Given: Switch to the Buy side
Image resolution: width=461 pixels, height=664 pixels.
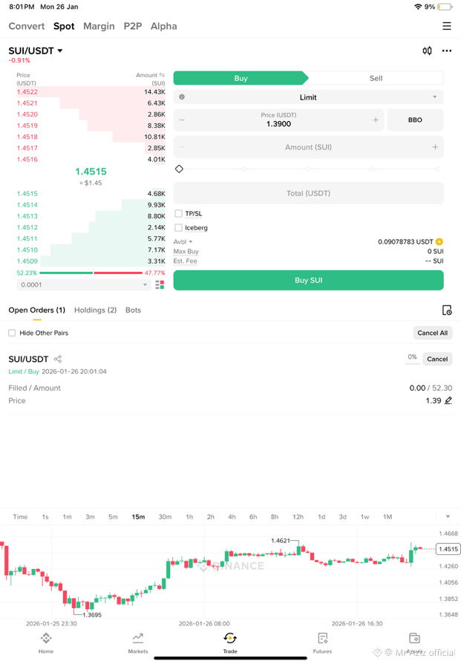Looking at the screenshot, I should click(241, 78).
